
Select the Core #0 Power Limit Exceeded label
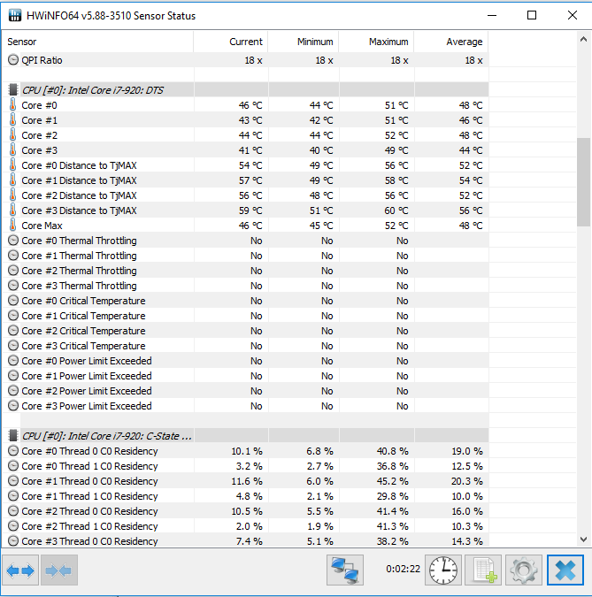87,361
